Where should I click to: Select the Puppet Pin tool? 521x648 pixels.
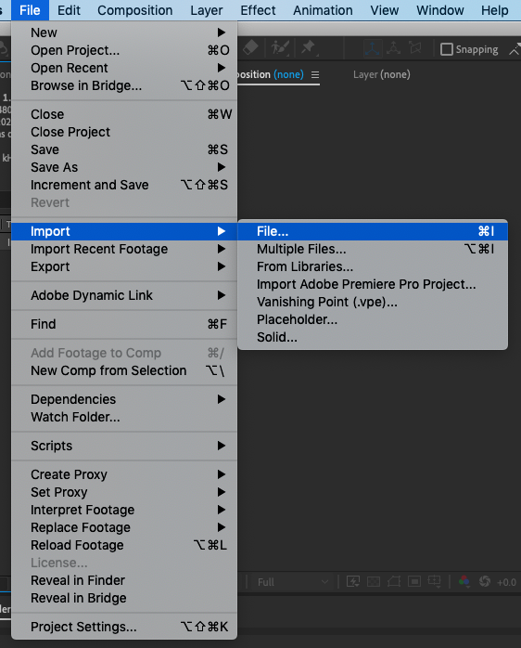click(x=309, y=48)
